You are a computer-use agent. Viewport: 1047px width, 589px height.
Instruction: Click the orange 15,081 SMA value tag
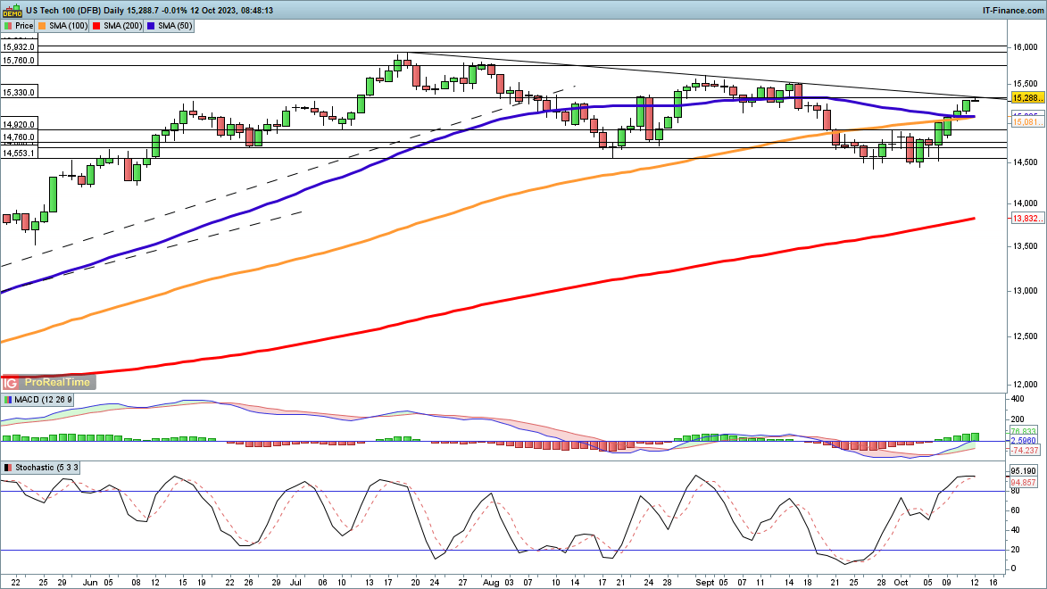(1027, 122)
